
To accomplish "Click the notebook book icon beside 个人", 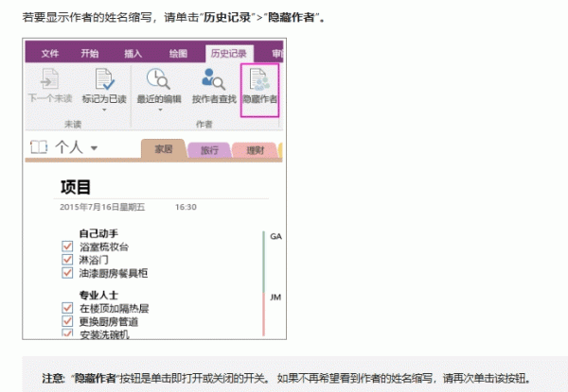I will [x=39, y=147].
